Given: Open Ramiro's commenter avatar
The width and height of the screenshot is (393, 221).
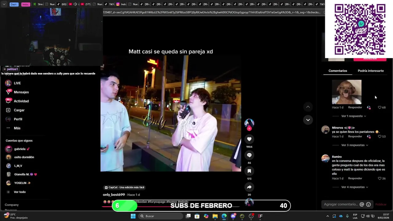Looking at the screenshot, I should coord(325,158).
